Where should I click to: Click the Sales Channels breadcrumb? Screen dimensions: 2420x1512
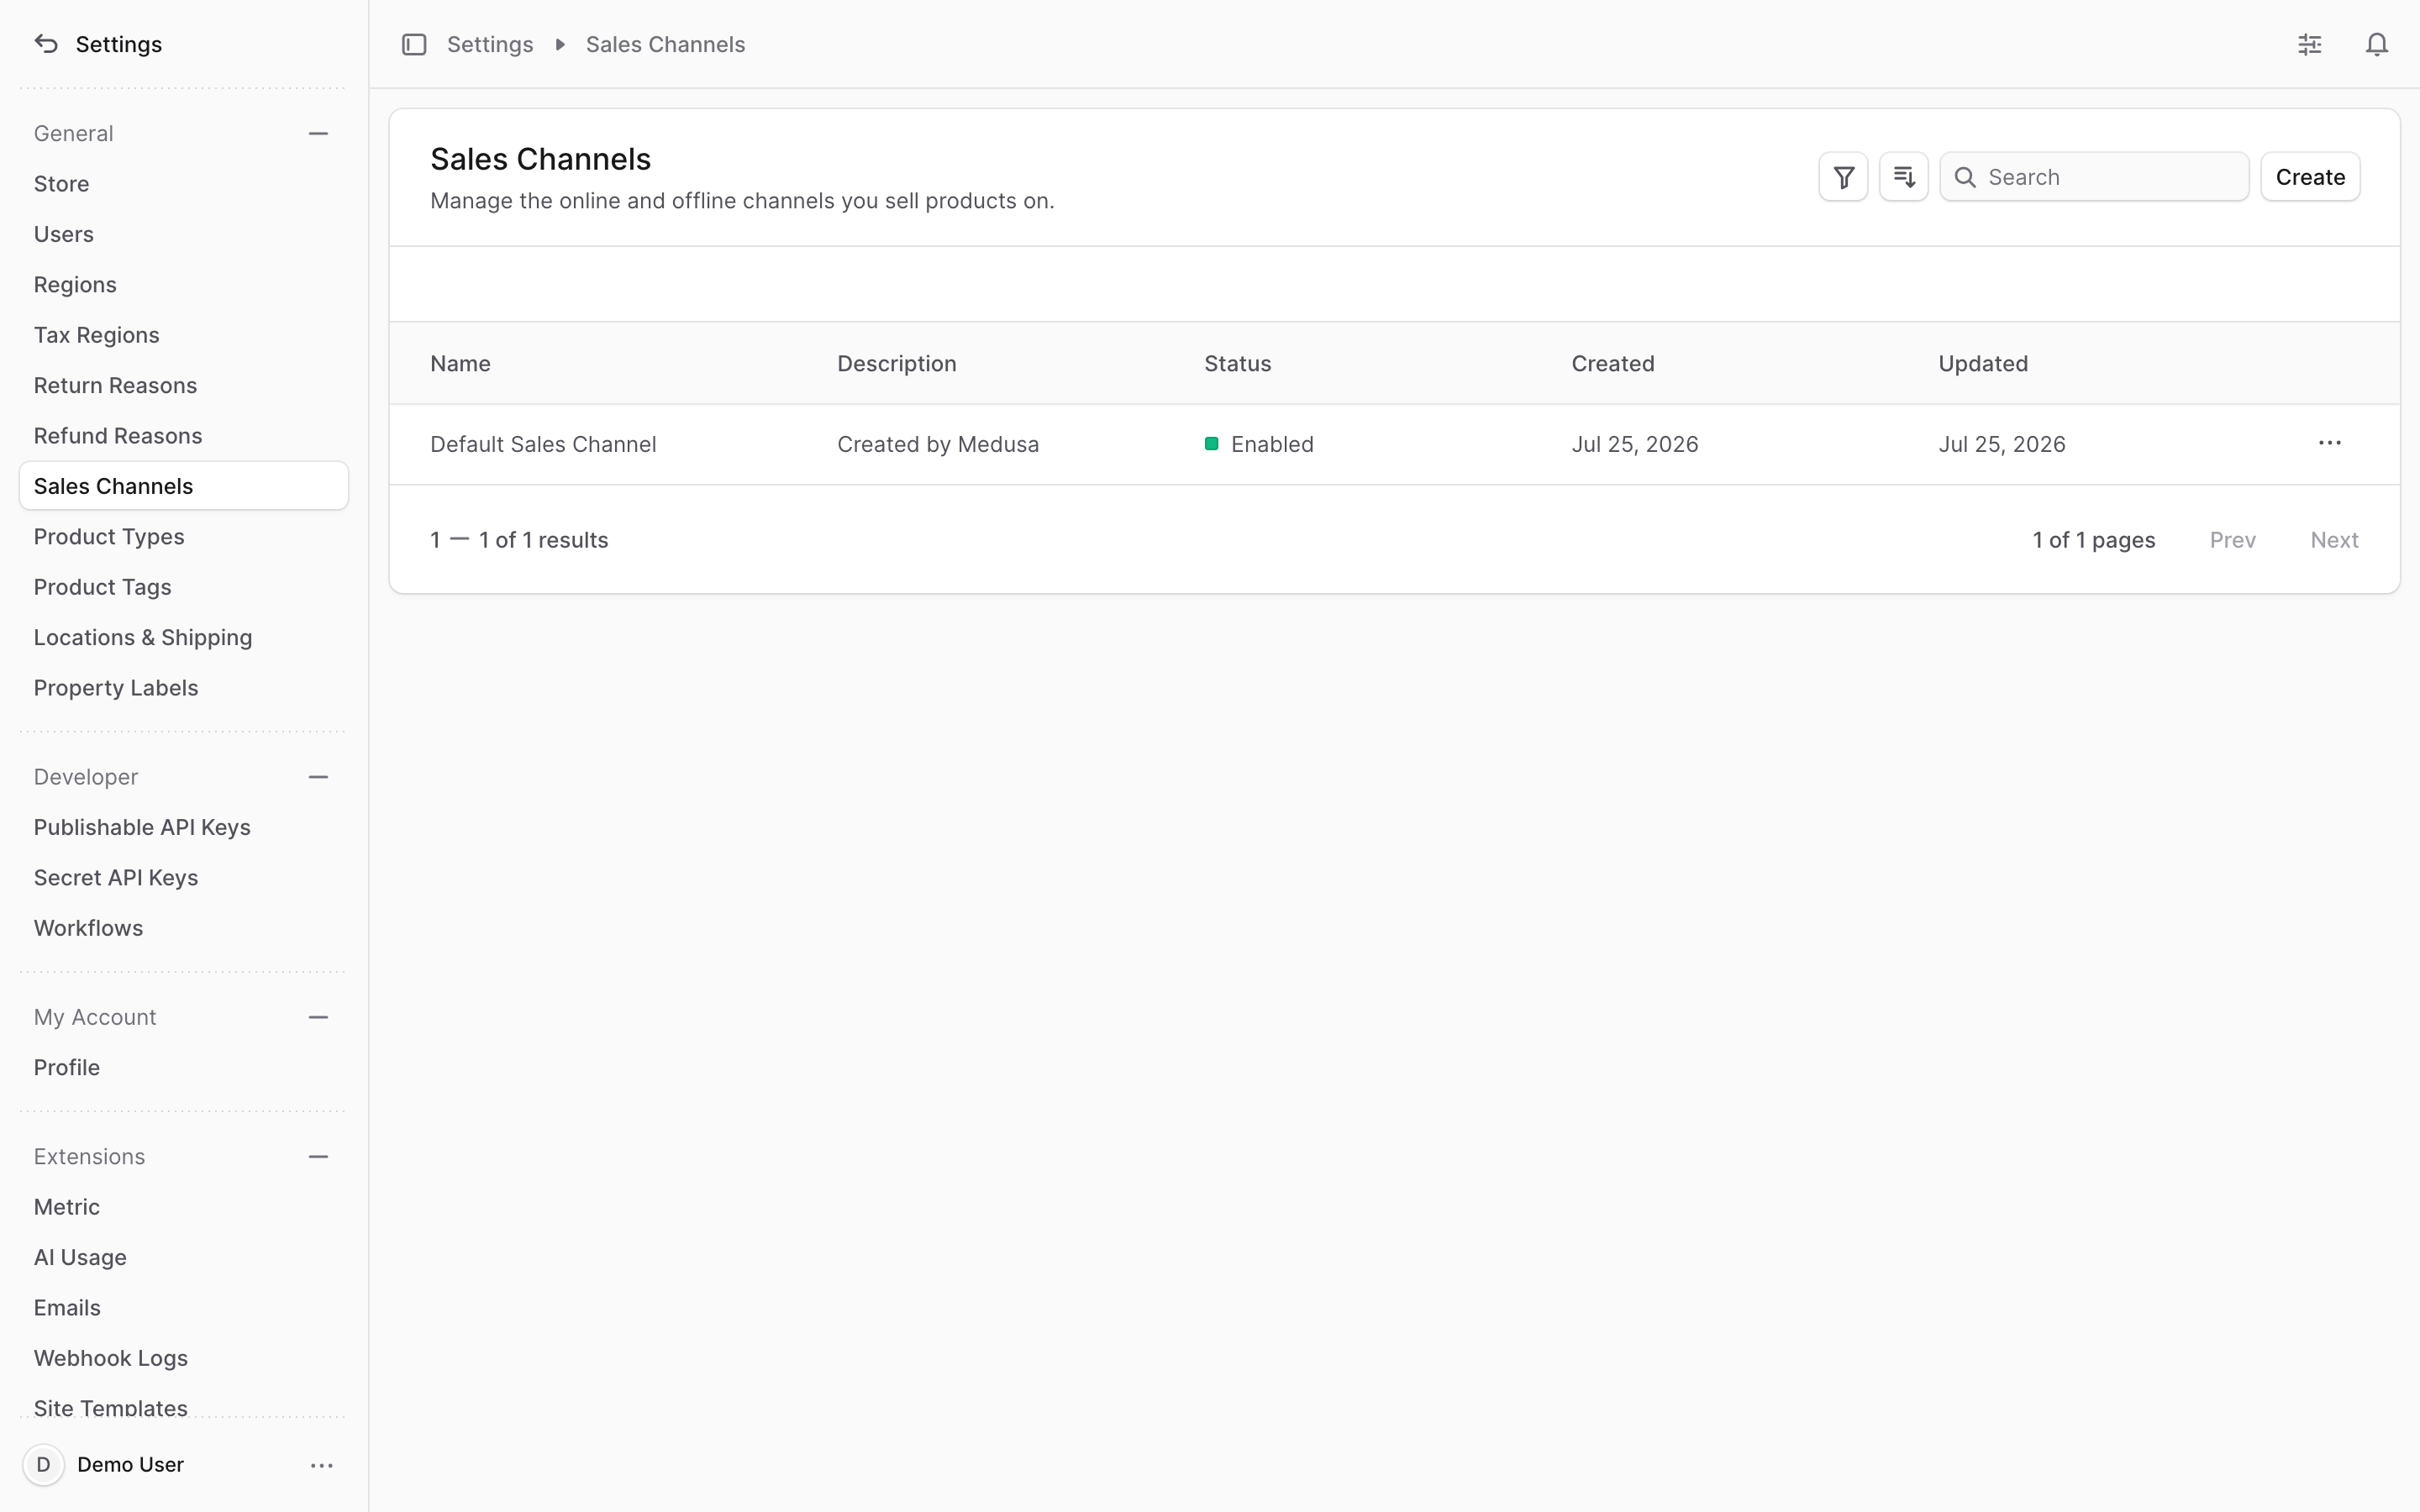click(x=665, y=44)
